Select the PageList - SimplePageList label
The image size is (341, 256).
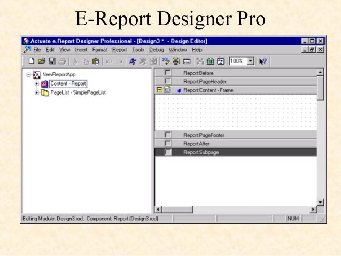[x=78, y=92]
